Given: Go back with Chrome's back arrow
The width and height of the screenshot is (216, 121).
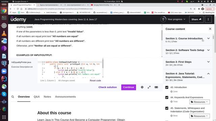Looking at the screenshot, I should (10, 9).
